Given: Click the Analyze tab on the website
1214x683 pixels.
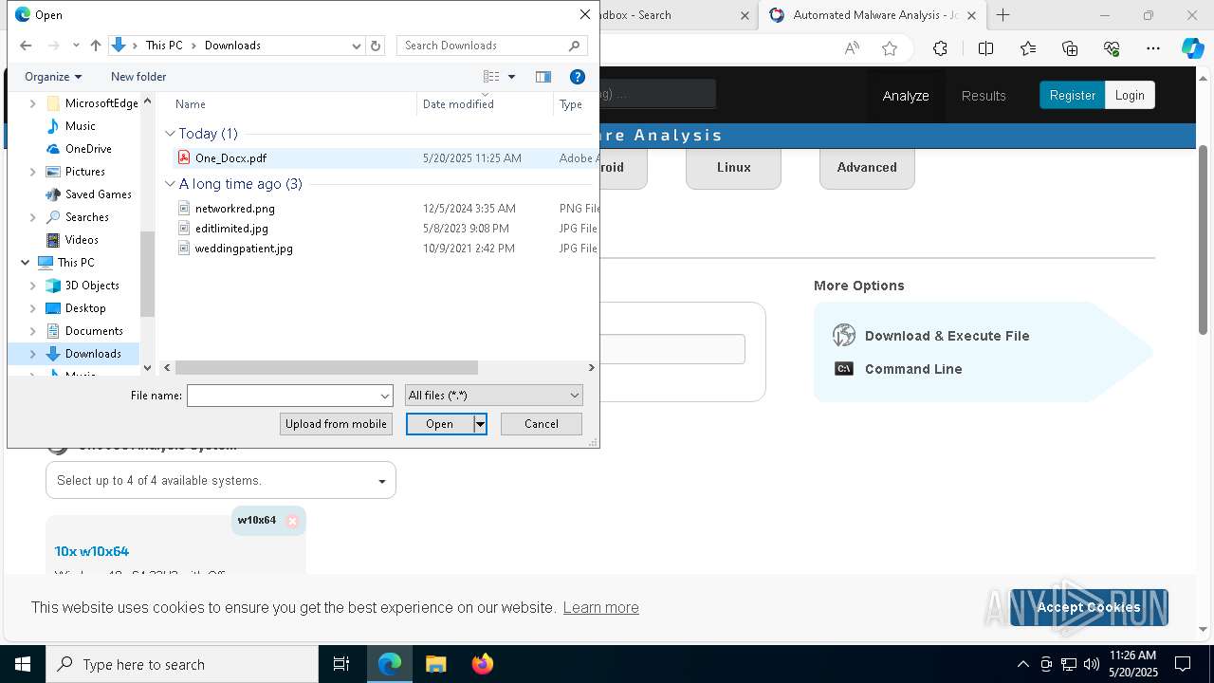Looking at the screenshot, I should pyautogui.click(x=906, y=96).
